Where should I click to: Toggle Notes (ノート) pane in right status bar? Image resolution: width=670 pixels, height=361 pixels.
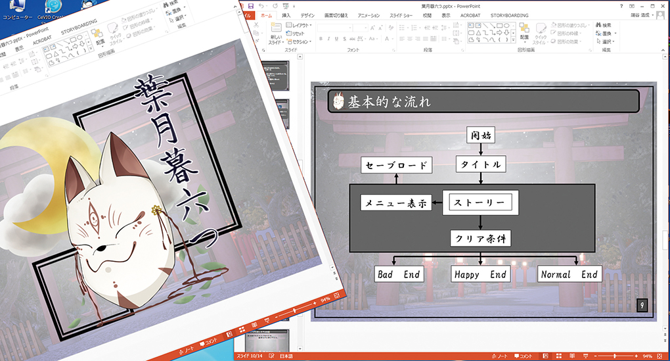pyautogui.click(x=499, y=356)
